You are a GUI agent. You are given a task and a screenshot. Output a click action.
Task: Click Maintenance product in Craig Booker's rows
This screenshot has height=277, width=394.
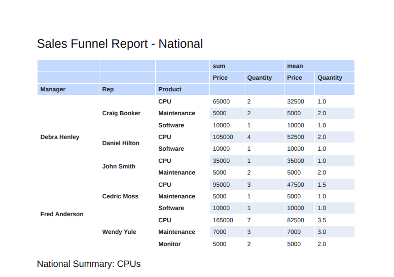click(176, 113)
